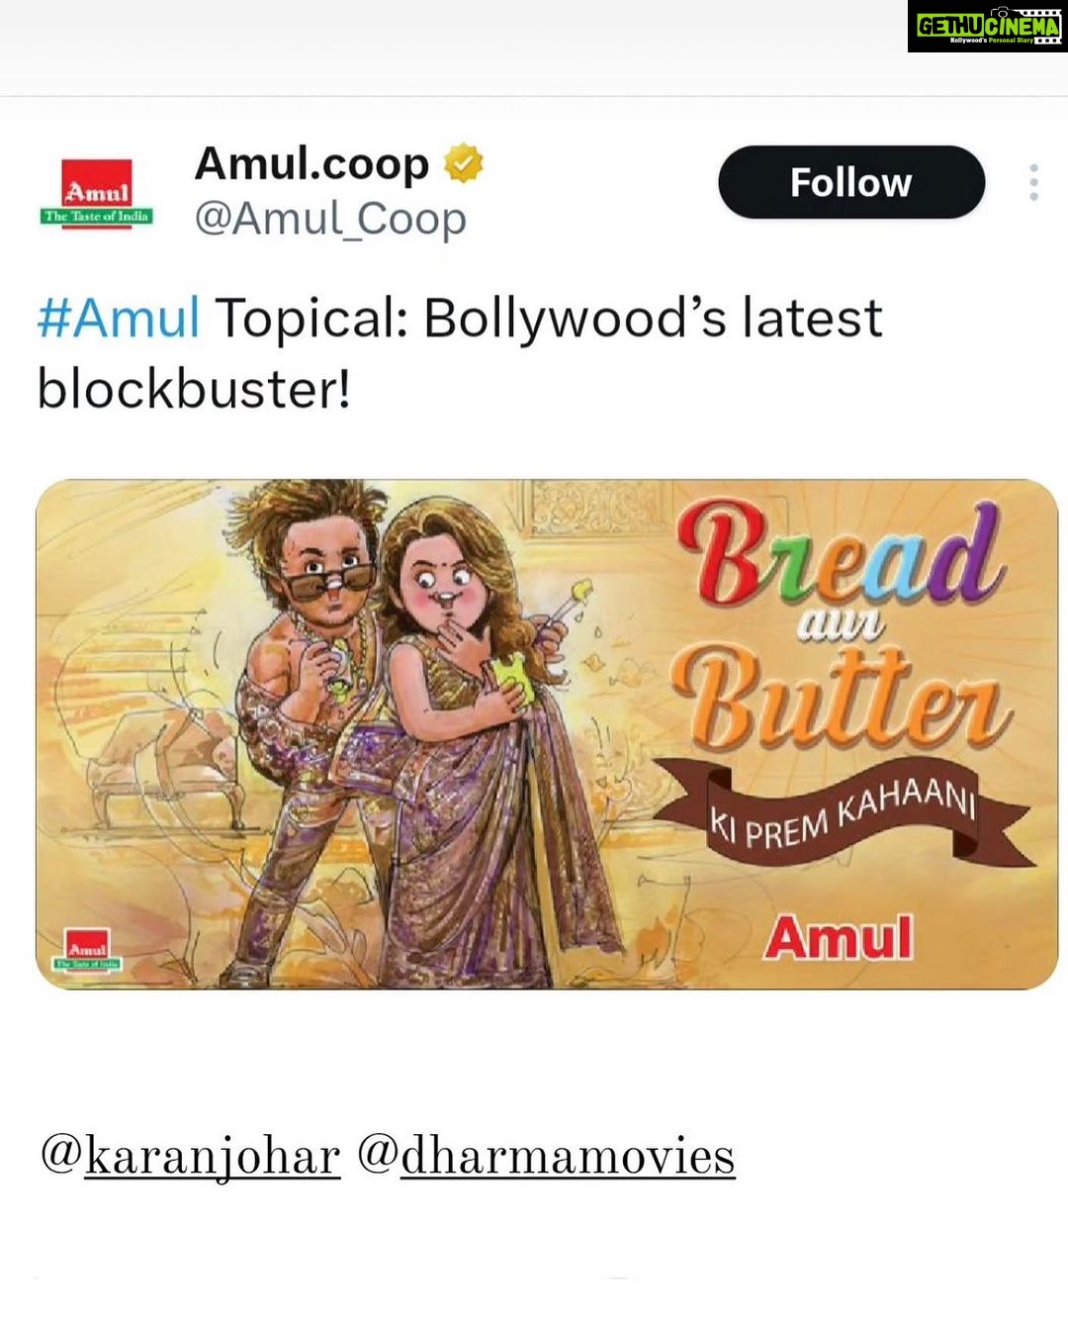Click the gold verified badge
This screenshot has height=1322, width=1068.
[463, 163]
